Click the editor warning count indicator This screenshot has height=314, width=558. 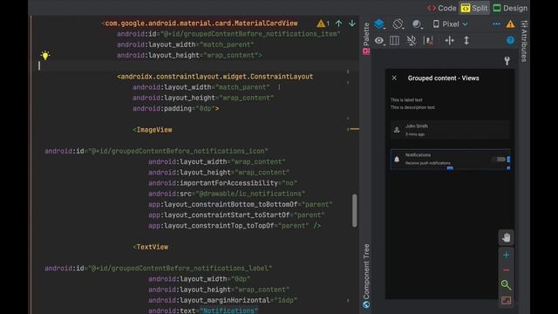point(323,24)
